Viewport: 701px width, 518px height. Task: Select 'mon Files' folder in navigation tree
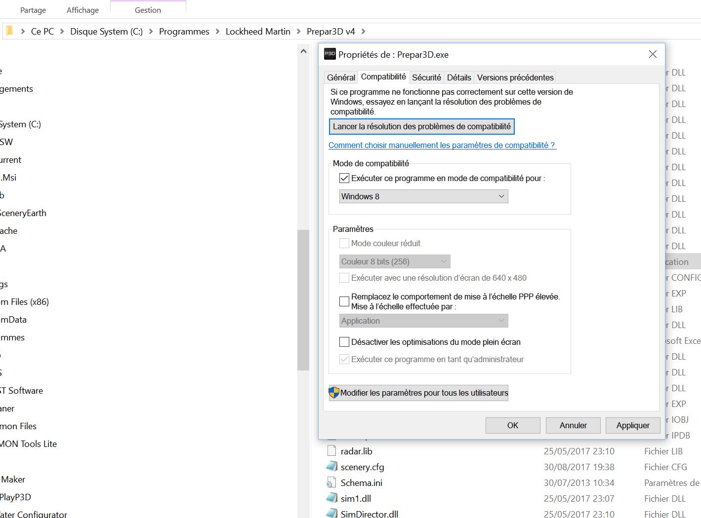(x=18, y=426)
